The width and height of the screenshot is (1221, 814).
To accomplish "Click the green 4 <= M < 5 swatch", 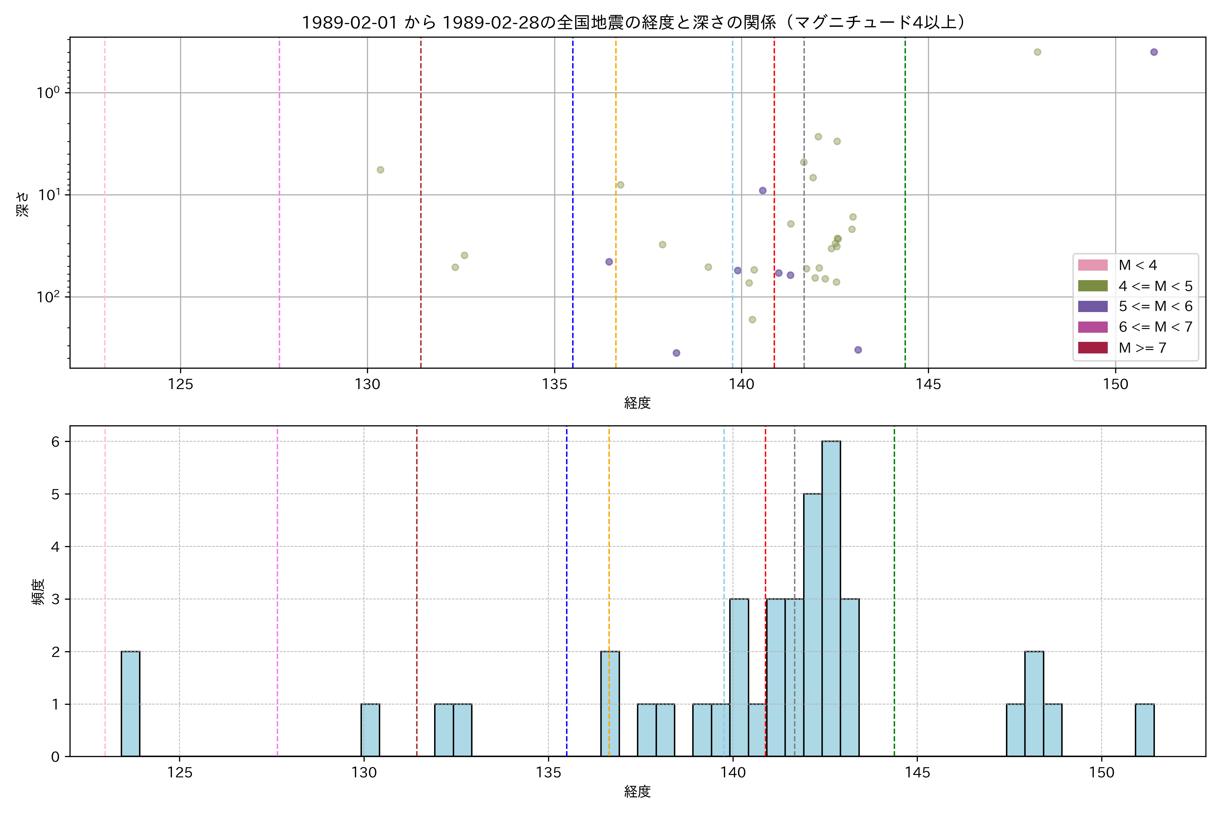I will [x=1093, y=286].
